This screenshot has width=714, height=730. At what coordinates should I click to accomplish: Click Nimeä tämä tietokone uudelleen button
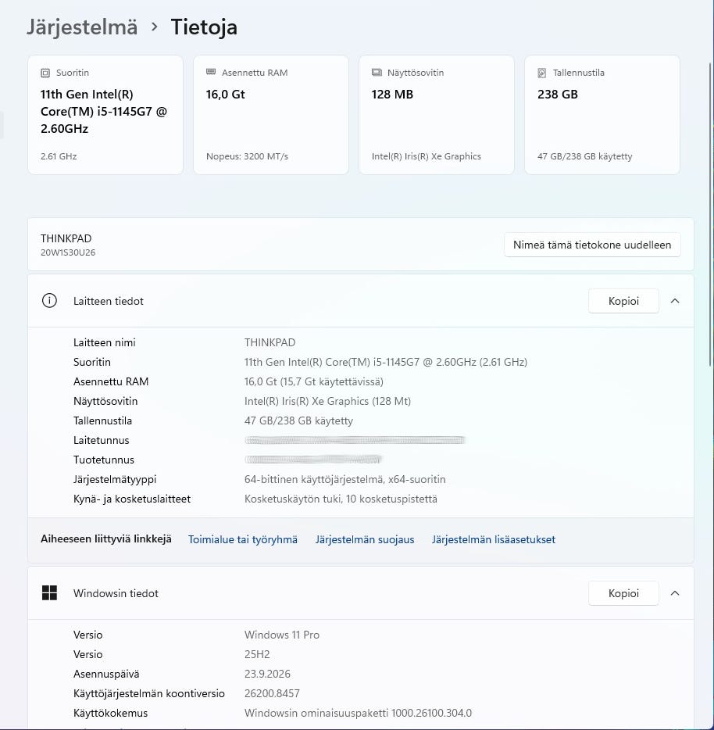(x=592, y=245)
